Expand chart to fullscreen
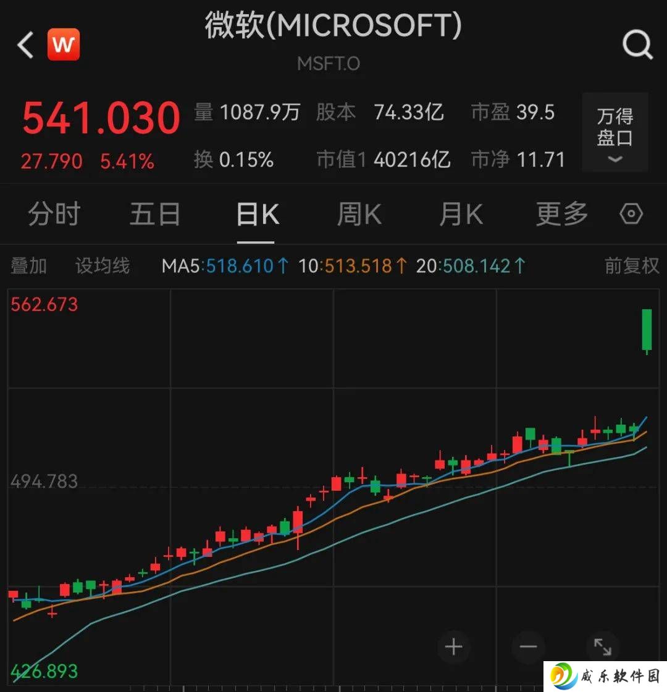The height and width of the screenshot is (692, 667). 603,647
